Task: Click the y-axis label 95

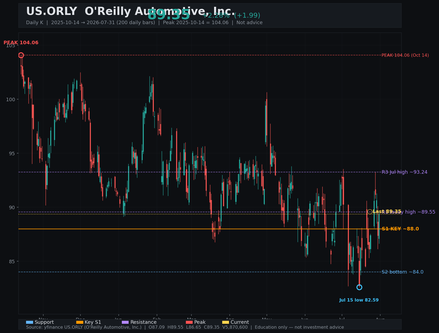Action: pos(12,153)
